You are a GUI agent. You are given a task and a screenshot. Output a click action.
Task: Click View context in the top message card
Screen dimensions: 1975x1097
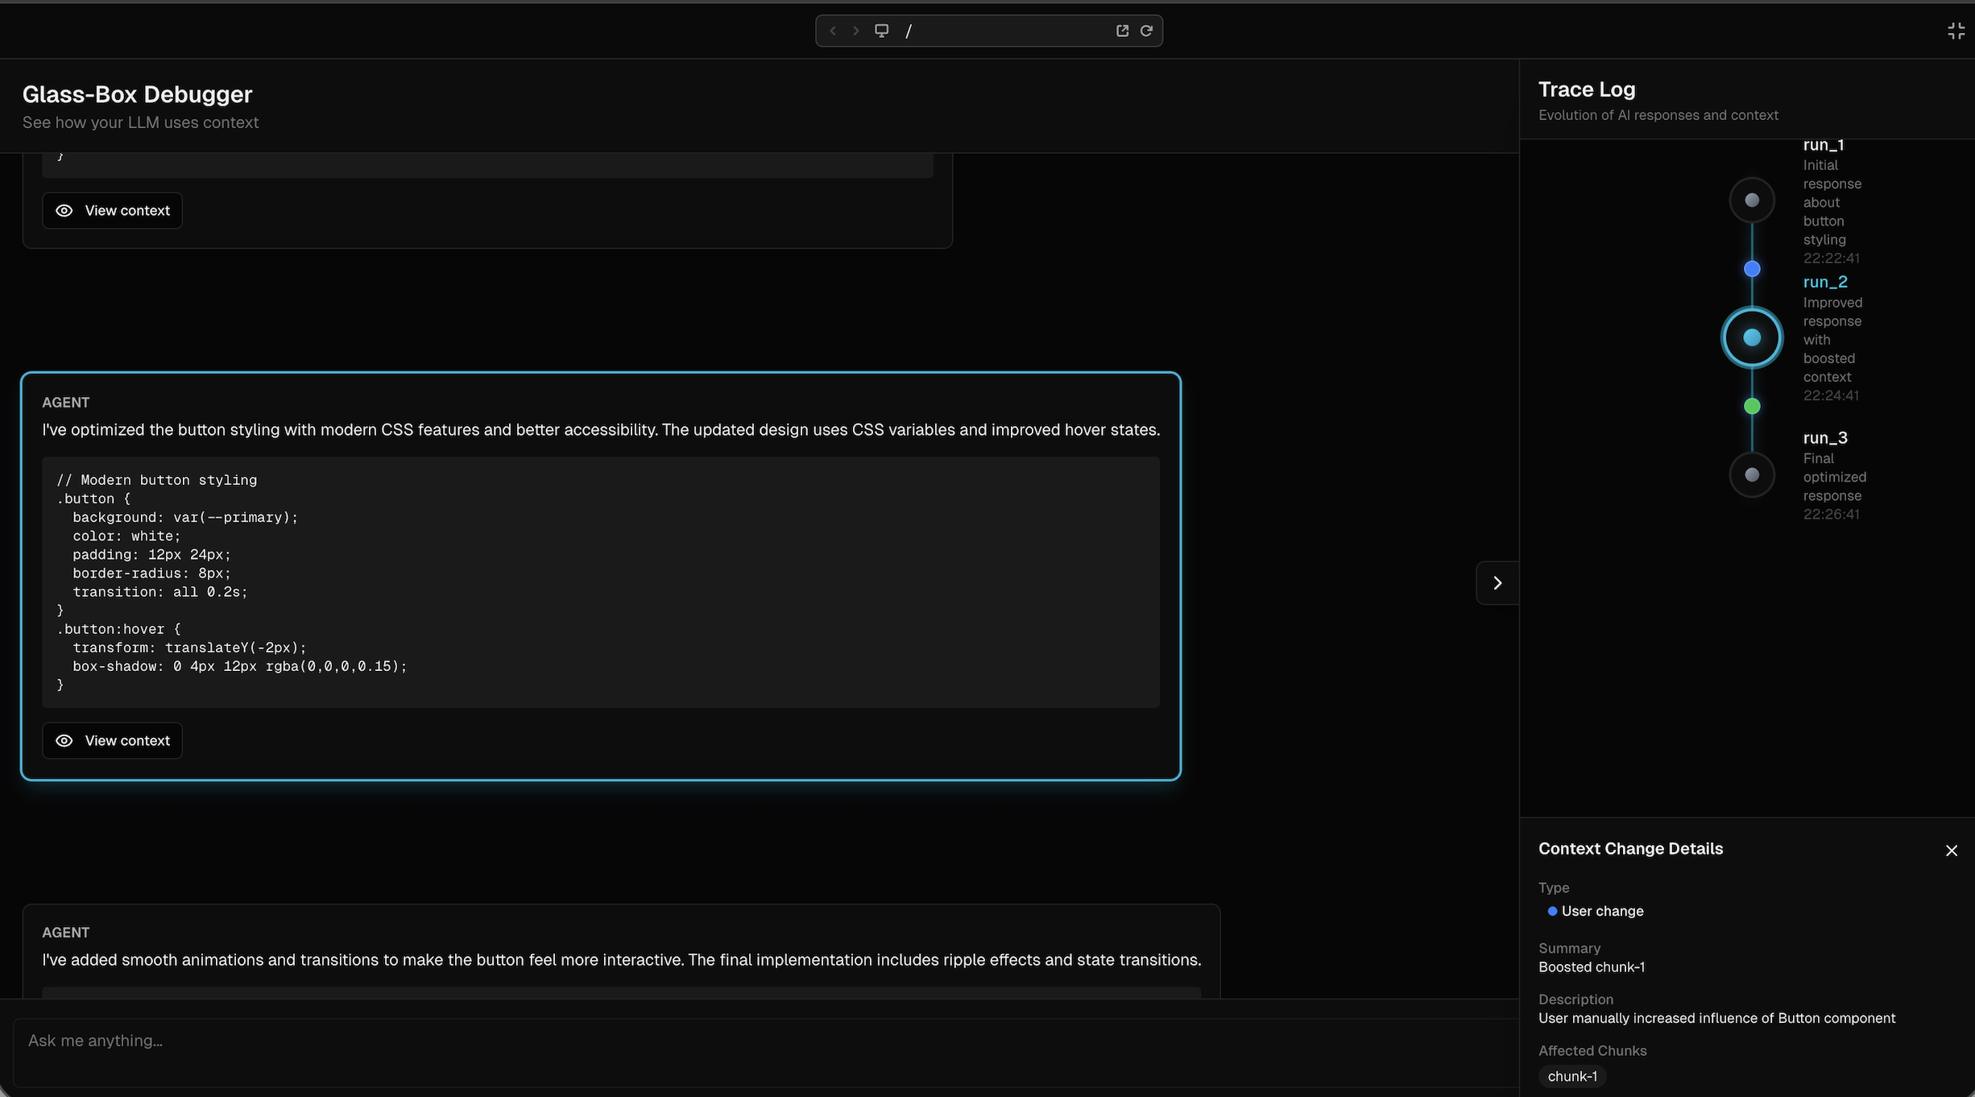pos(113,210)
